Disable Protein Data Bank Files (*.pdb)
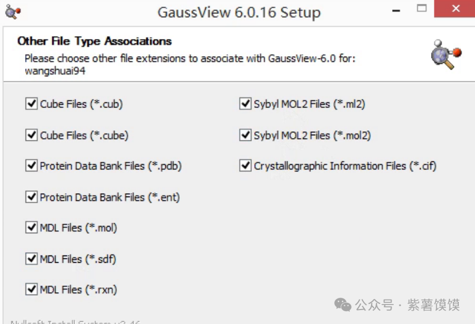This screenshot has width=475, height=324. [x=31, y=166]
